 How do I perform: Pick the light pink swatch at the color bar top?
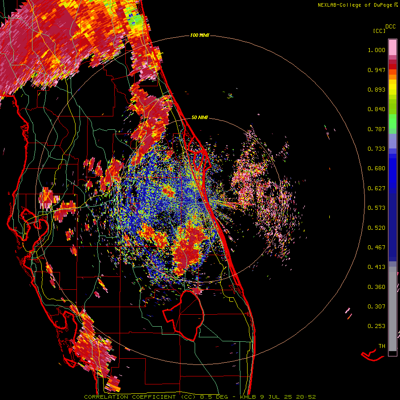point(392,47)
